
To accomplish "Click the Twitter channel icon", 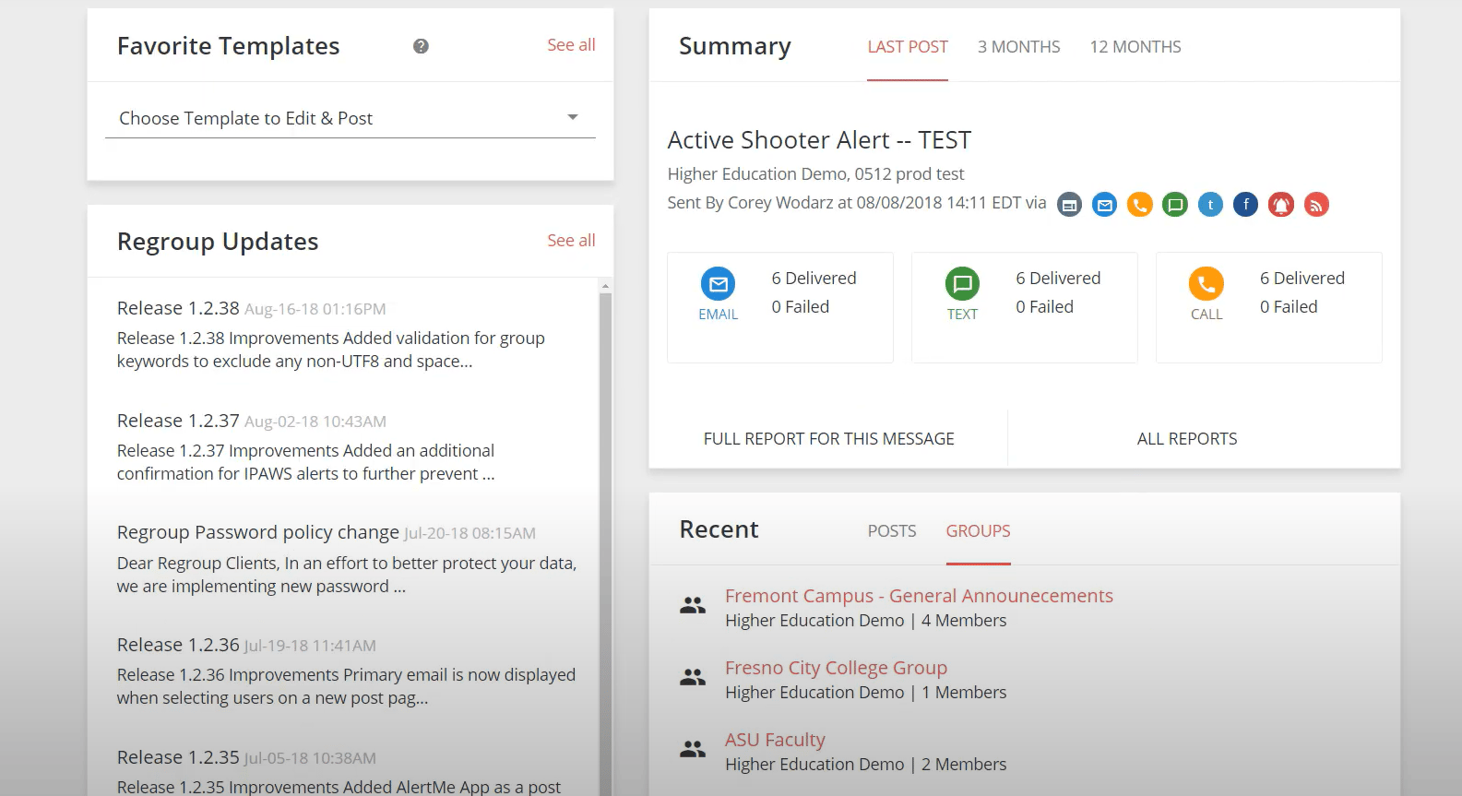I will (1210, 205).
